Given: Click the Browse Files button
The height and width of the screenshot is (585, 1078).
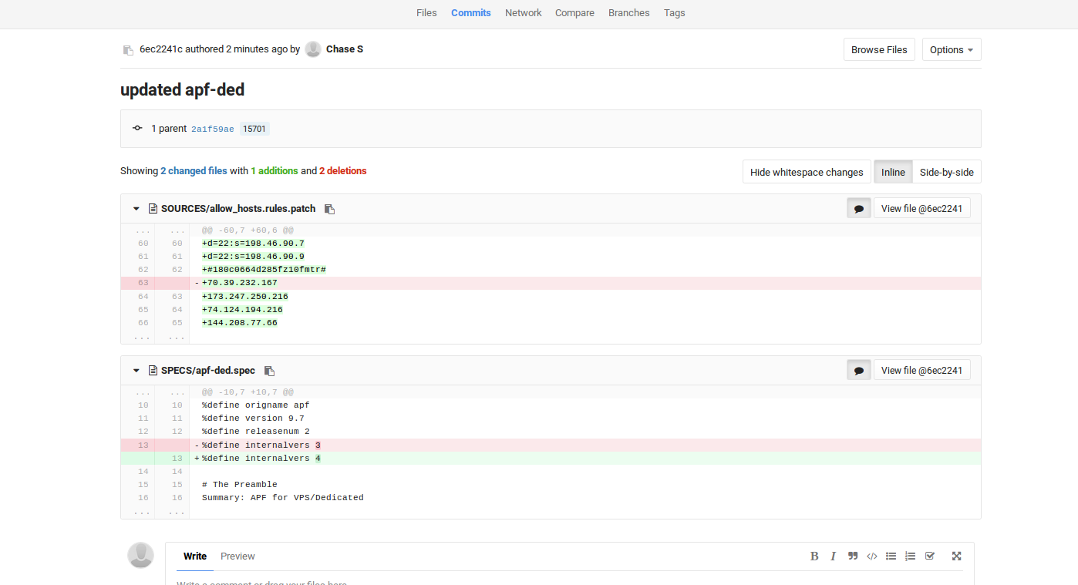Looking at the screenshot, I should [879, 49].
